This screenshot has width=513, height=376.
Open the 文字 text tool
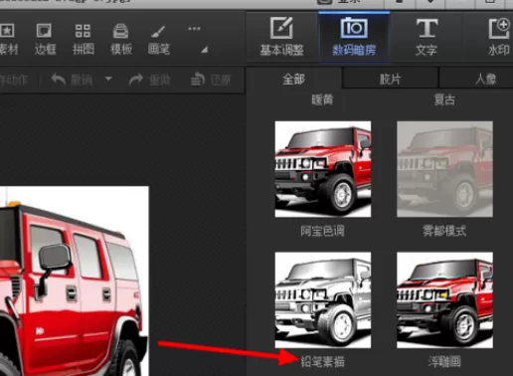427,37
